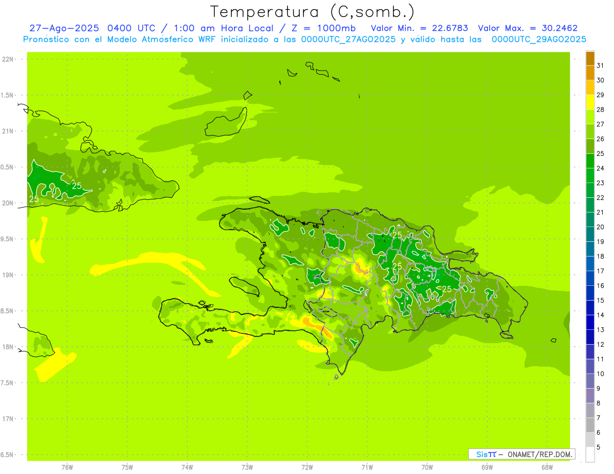This screenshot has height=474, width=614.
Task: Click the dark blue colorbar swatch between 12 and 13
Action: click(x=590, y=337)
